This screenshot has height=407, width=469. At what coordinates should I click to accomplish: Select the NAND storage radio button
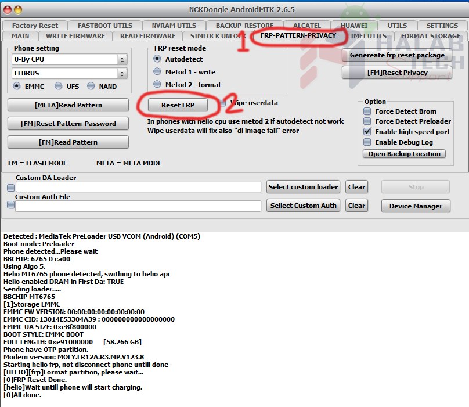coord(91,86)
